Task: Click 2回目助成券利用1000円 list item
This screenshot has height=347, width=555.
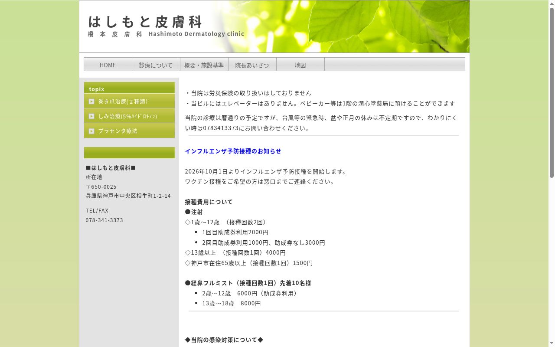Action: (264, 242)
